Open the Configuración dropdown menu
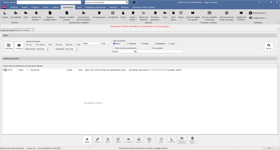 pyautogui.click(x=258, y=18)
